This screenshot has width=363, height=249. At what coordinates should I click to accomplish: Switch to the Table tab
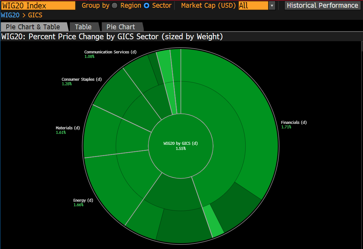[x=83, y=27]
